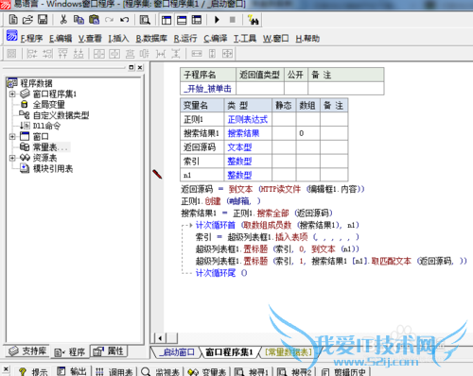Open the E.编辑 menu
The width and height of the screenshot is (473, 376).
[61, 39]
